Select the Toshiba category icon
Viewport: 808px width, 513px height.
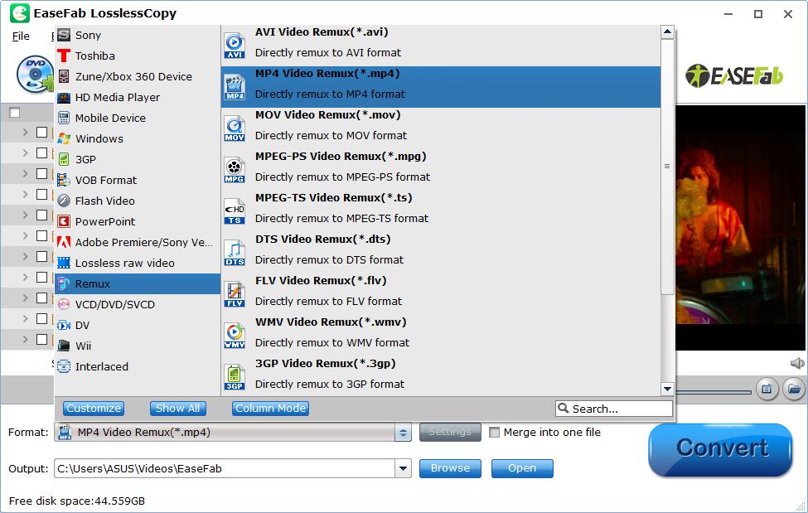click(64, 56)
